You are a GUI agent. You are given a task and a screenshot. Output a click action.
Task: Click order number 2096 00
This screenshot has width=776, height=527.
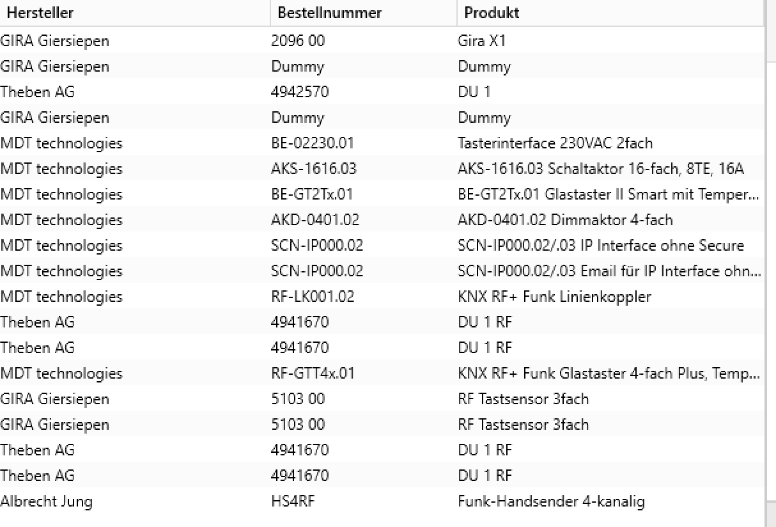click(298, 41)
